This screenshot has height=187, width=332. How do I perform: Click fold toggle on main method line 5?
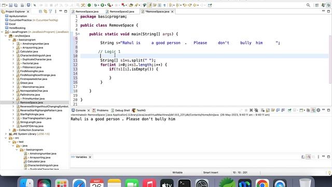click(x=79, y=34)
